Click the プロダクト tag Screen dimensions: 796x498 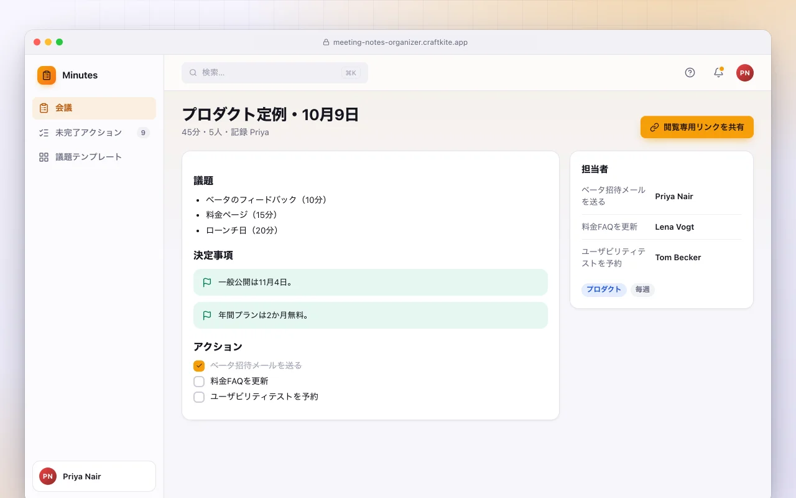coord(604,289)
